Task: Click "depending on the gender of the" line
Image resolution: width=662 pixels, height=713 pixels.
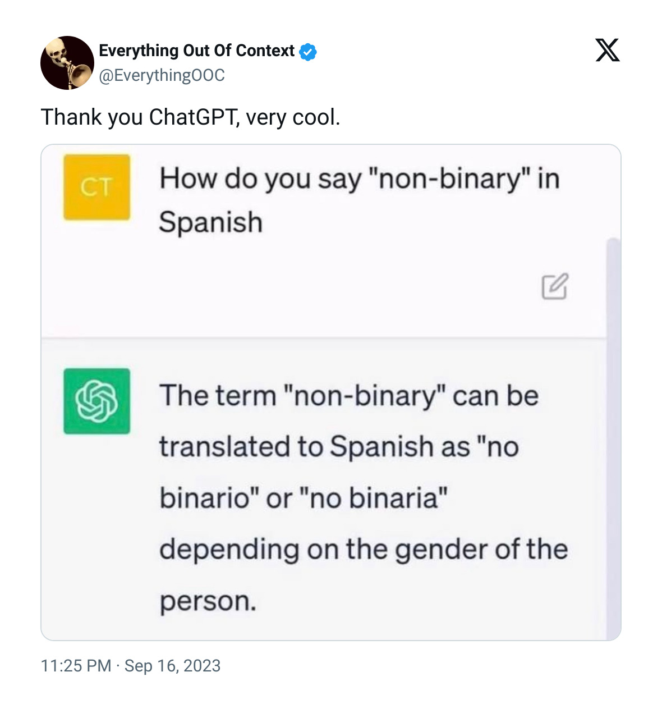Action: click(x=364, y=550)
